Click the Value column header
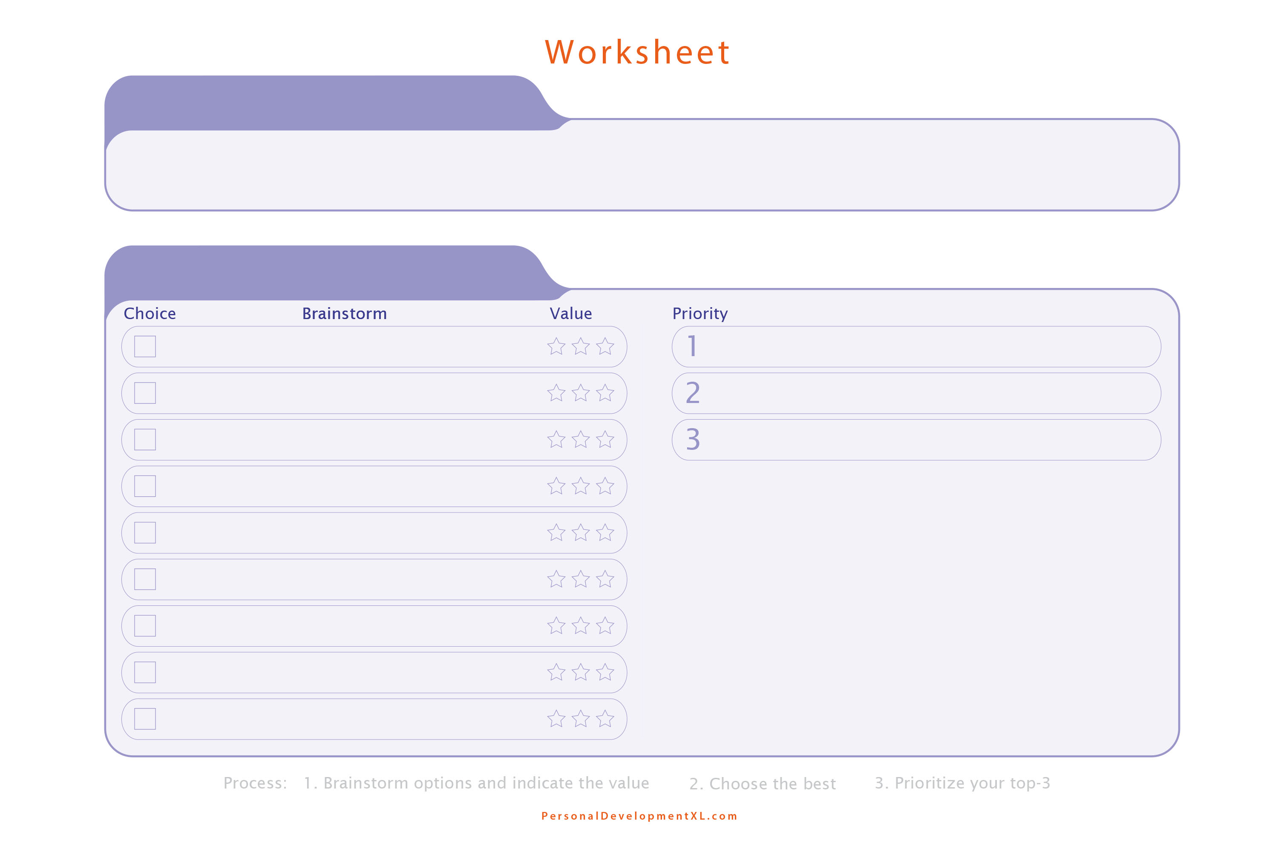 click(x=570, y=314)
